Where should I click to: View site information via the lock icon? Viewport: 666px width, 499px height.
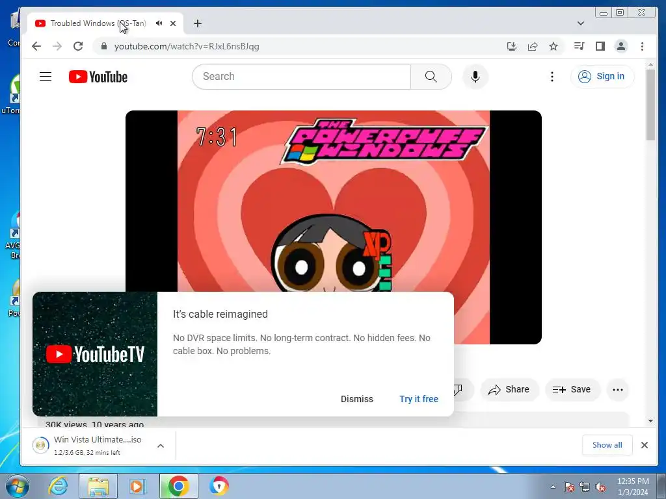(x=103, y=46)
